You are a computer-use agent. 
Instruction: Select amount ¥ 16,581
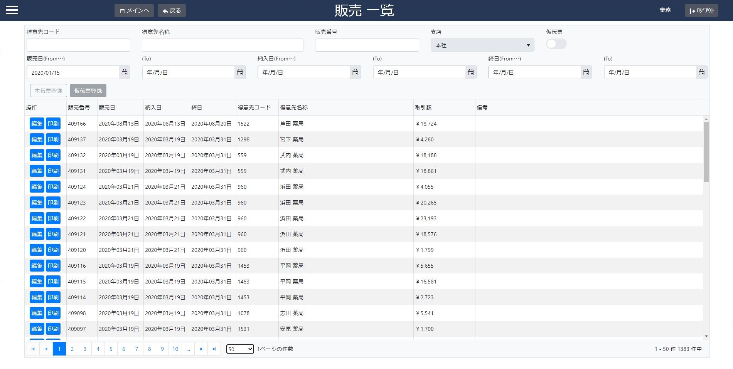[426, 282]
